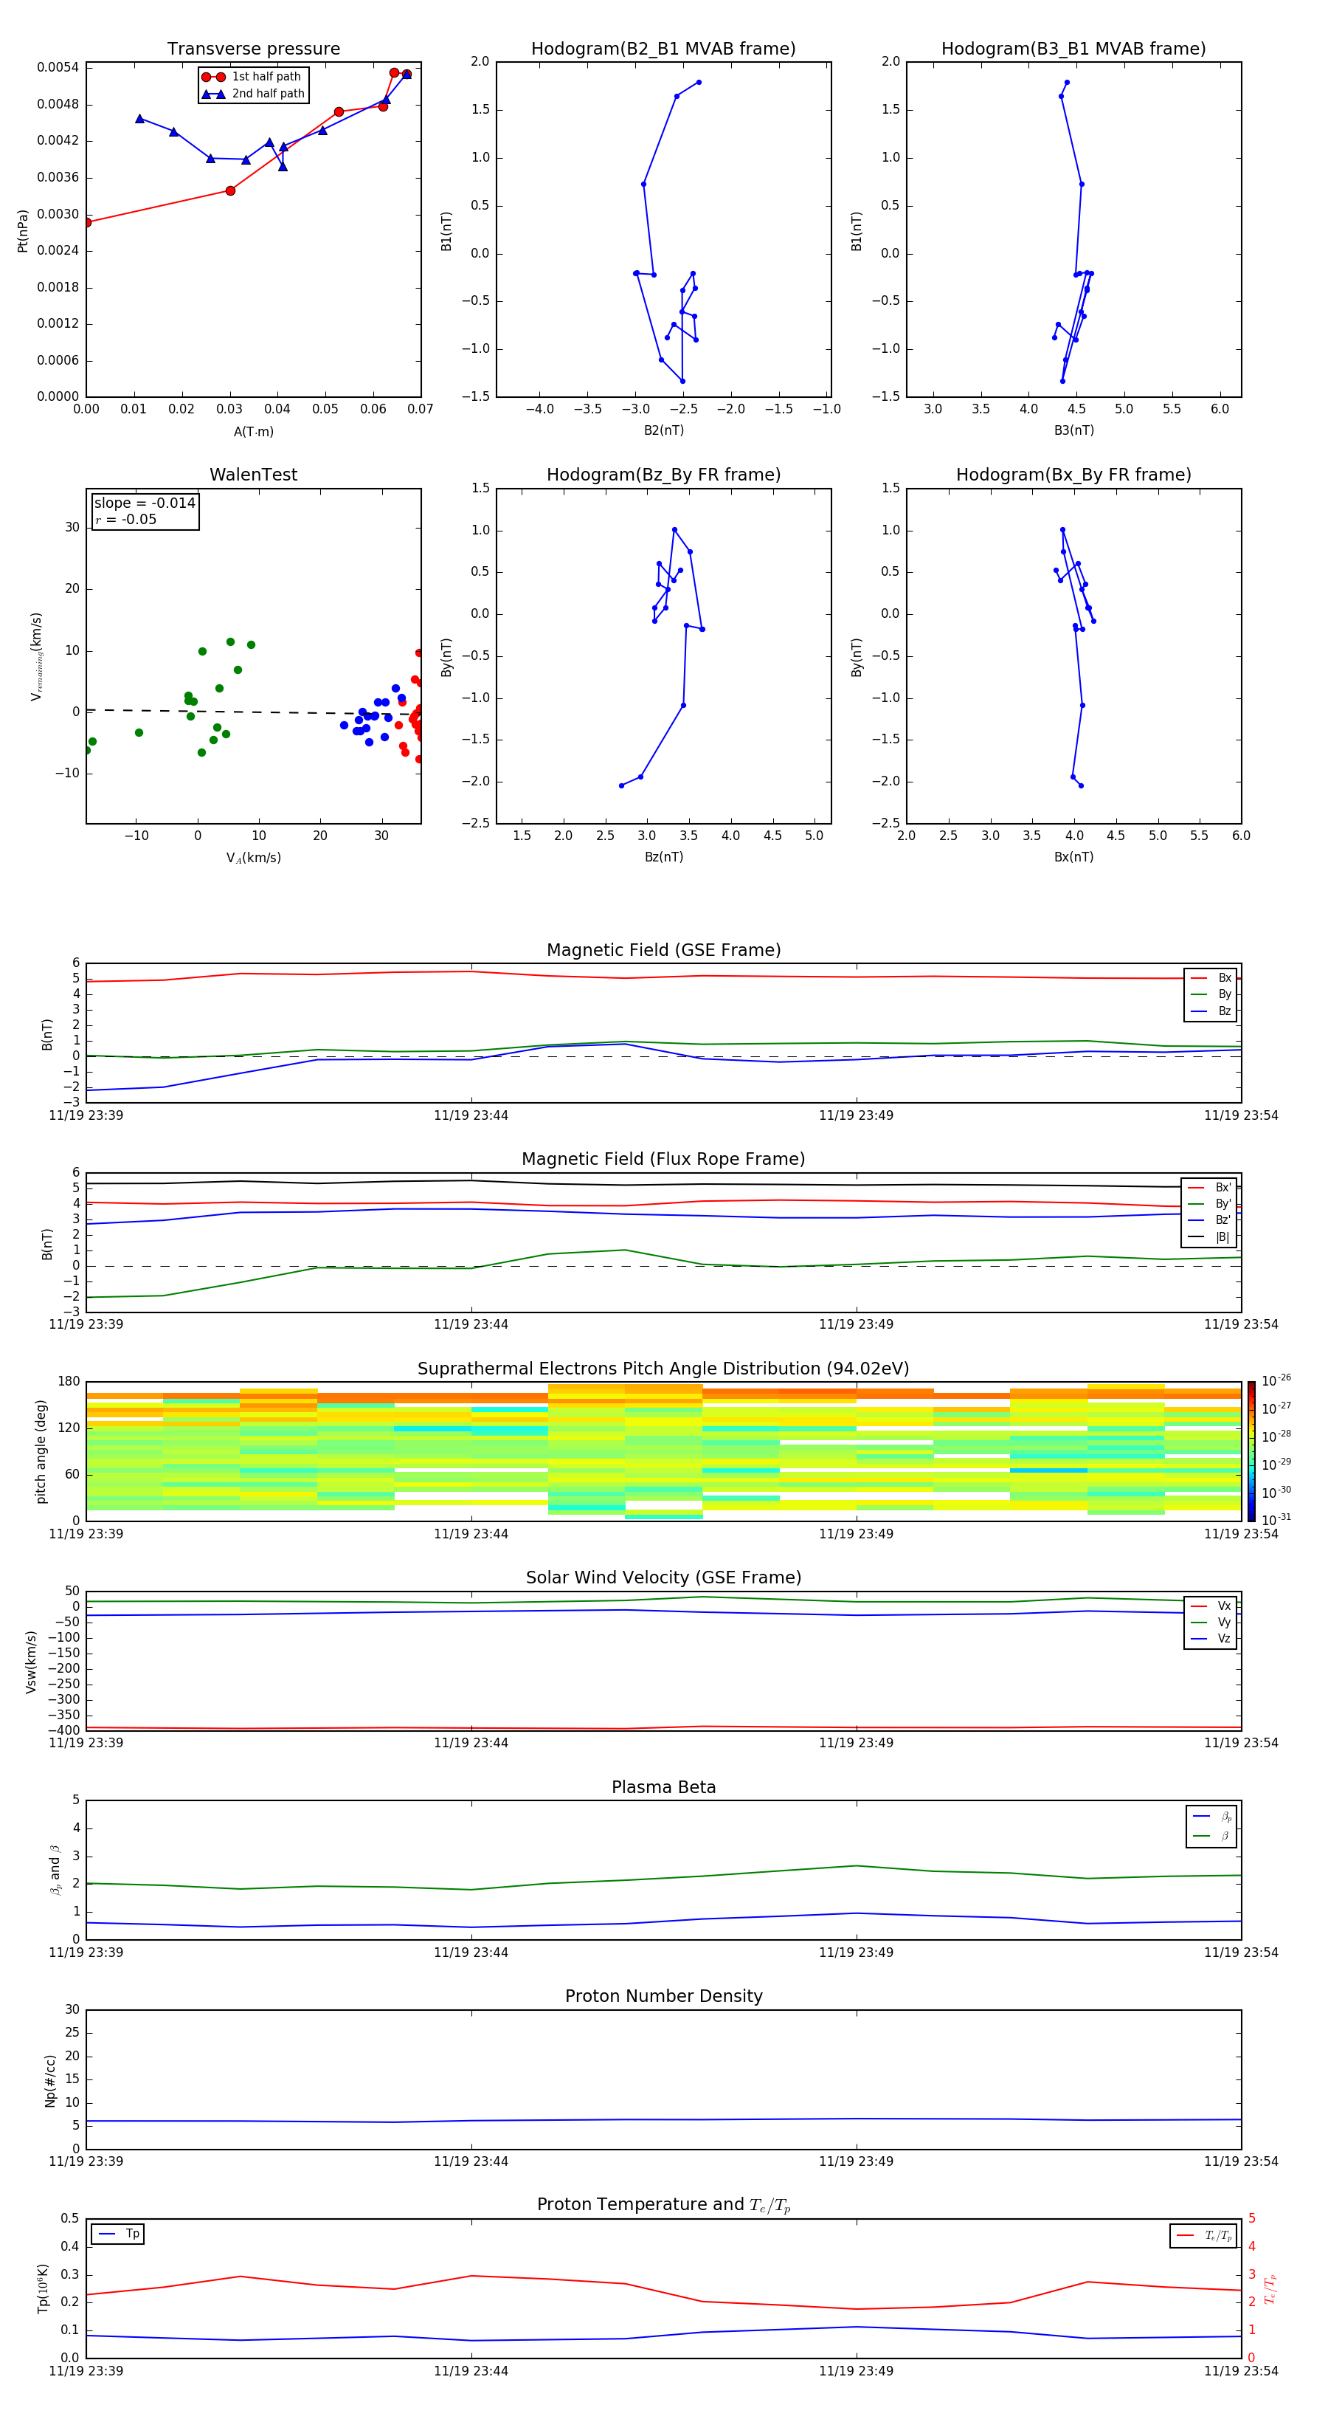Select the "2nd half path" legend entry
Image resolution: width=1328 pixels, height=2436 pixels.
pos(253,94)
